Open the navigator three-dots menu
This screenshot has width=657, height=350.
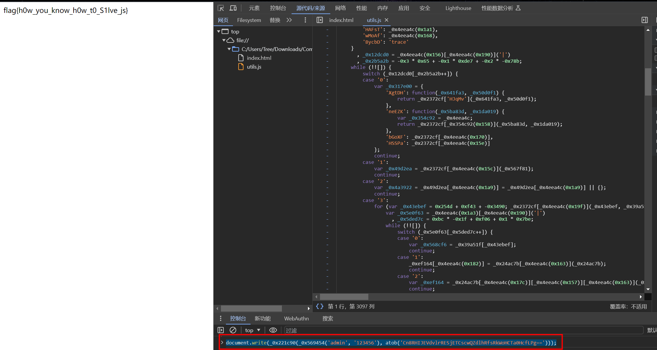point(305,20)
